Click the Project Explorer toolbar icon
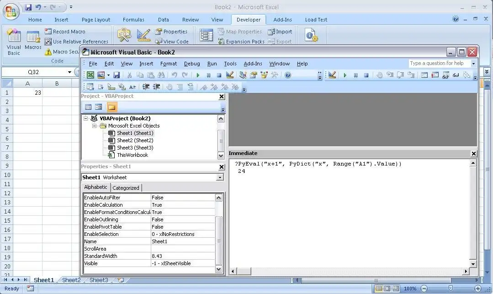This screenshot has width=493, height=294. pos(243,75)
